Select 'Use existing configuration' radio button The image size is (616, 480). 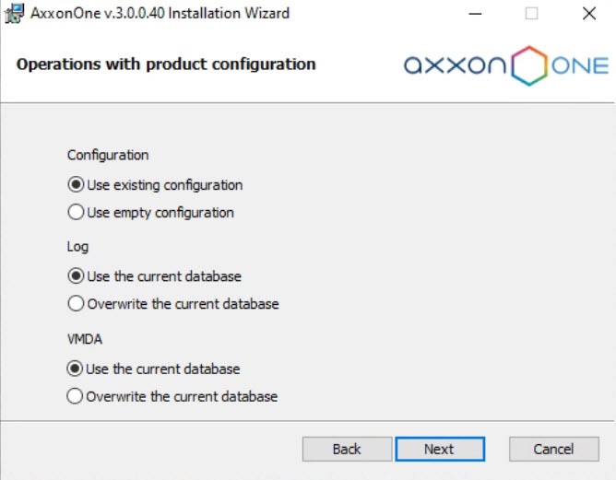pos(76,185)
